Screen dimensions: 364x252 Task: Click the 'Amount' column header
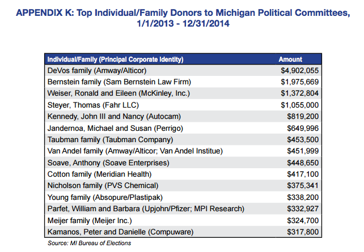(290, 59)
